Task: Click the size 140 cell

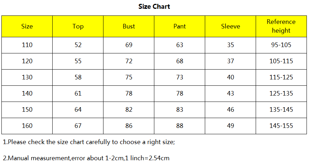Action: click(x=27, y=93)
